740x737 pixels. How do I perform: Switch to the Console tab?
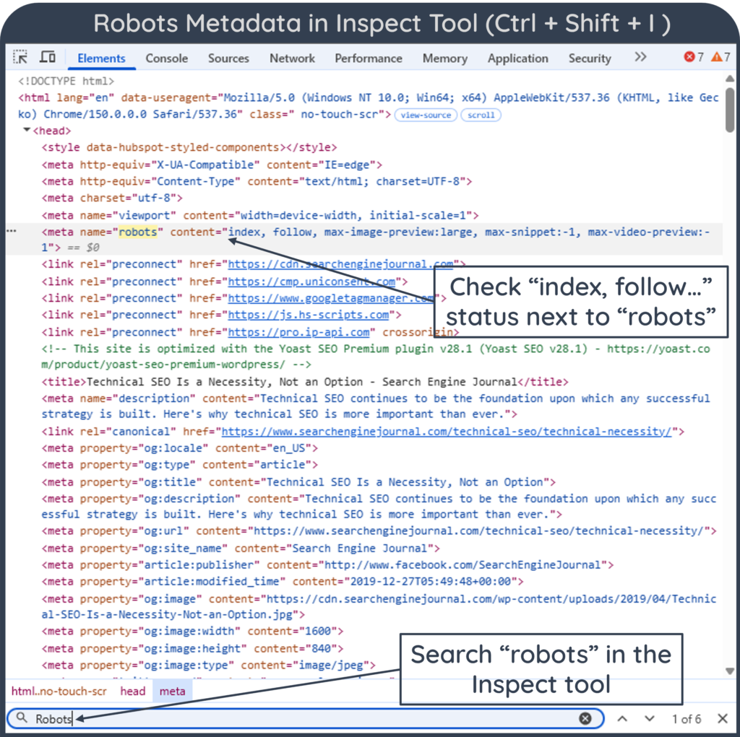pos(167,58)
